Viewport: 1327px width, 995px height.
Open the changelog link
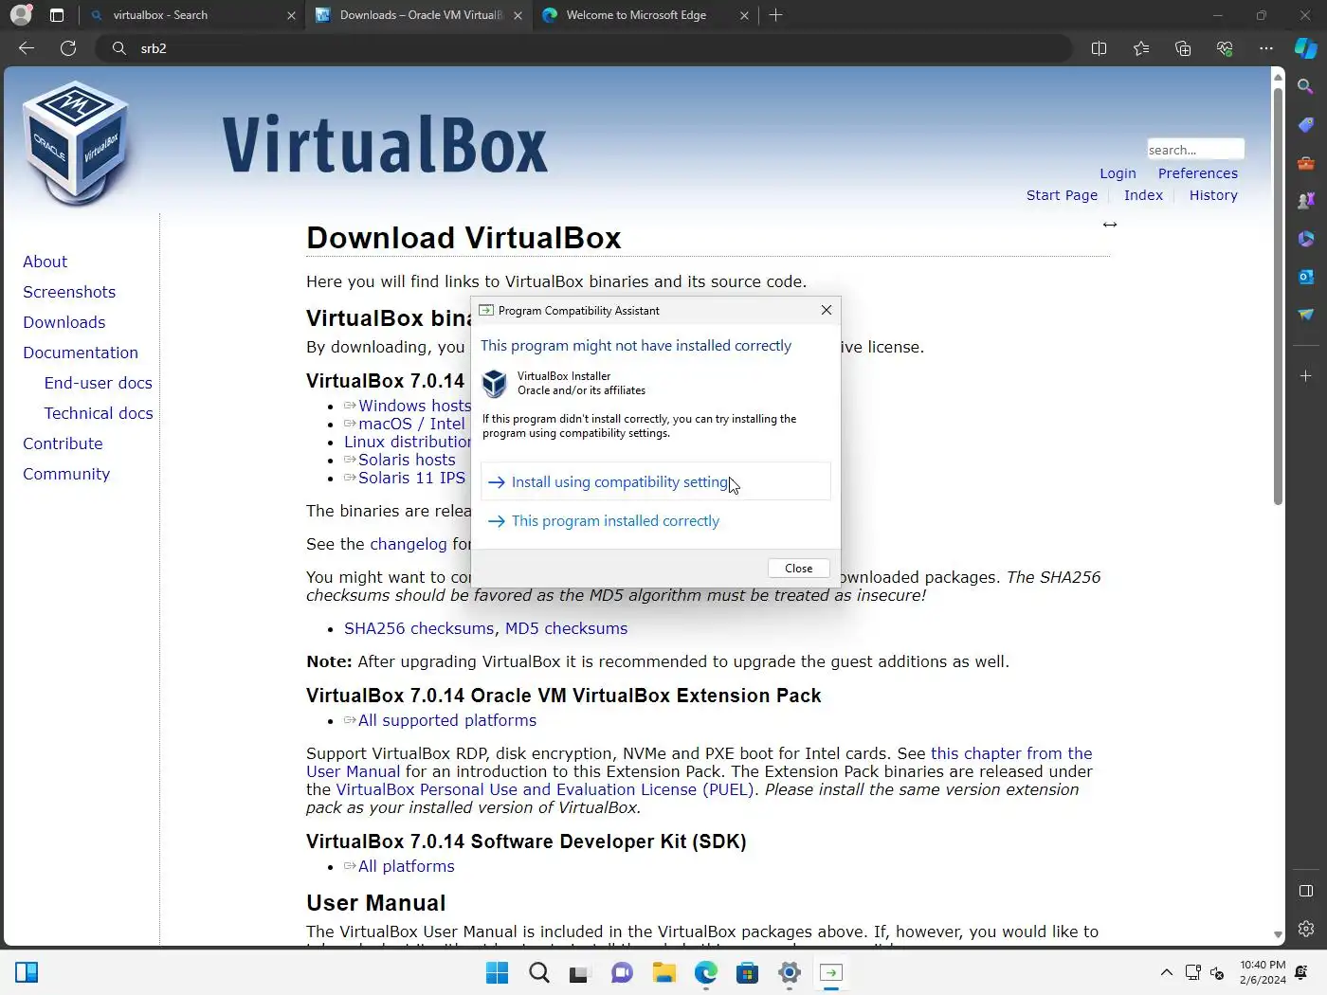[x=409, y=544]
